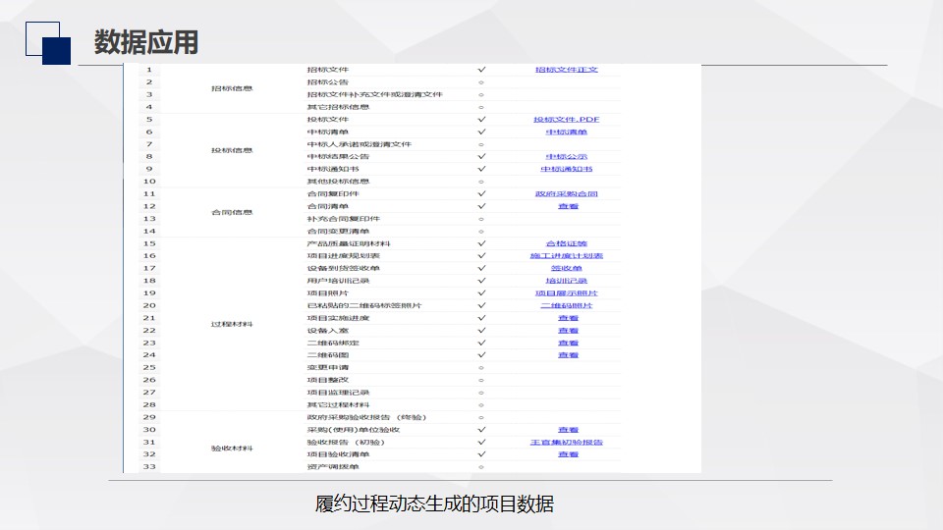
Task: Open the 政府采购合同 link
Action: click(x=567, y=194)
